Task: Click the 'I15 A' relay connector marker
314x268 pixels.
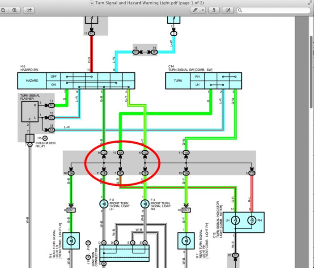Action: [42, 138]
